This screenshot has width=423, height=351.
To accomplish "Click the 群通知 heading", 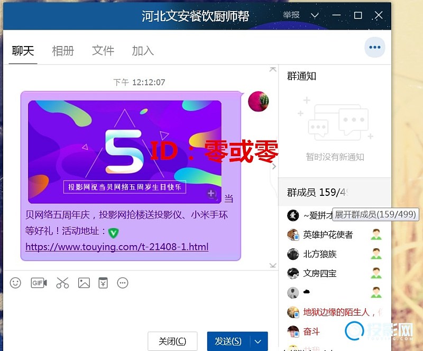I will click(x=301, y=76).
